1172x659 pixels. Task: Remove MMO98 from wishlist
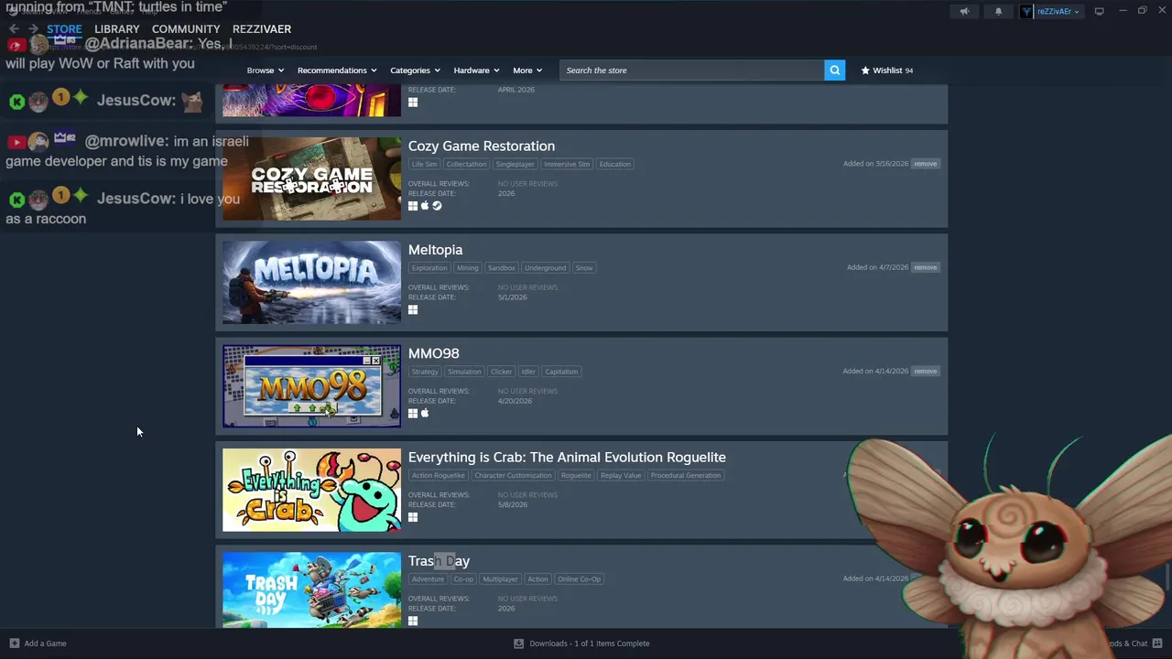click(925, 372)
